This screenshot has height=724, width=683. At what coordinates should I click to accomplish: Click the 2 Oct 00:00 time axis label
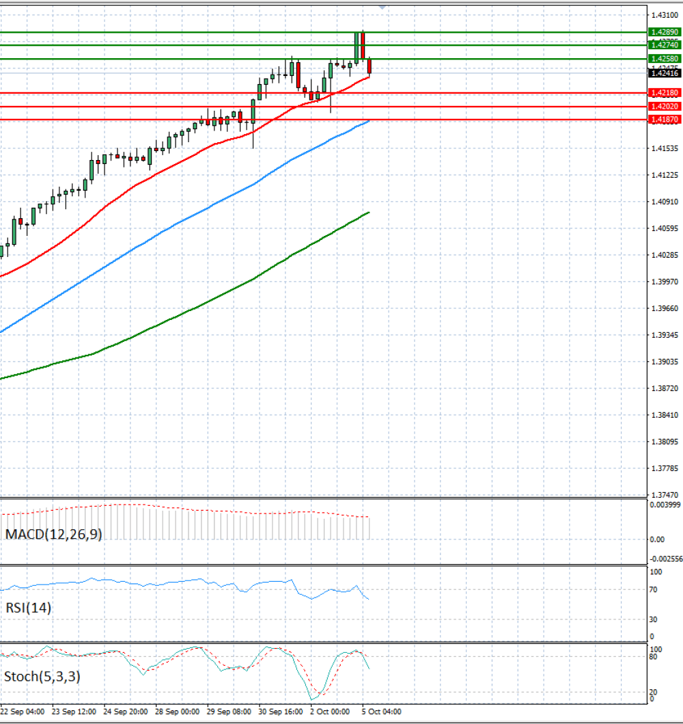(330, 712)
